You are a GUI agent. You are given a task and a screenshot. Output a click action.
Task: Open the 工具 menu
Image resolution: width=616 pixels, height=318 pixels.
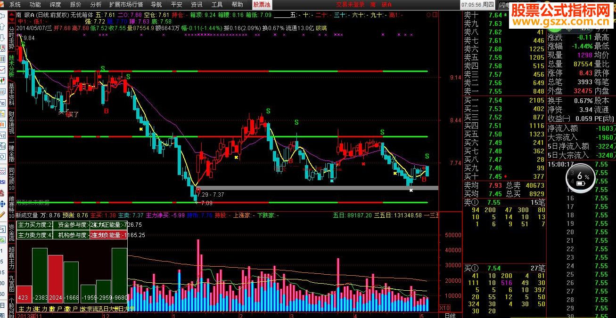217,4
